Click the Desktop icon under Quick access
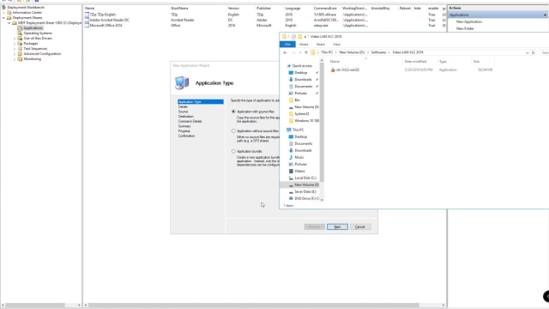549x309 pixels. coord(291,72)
